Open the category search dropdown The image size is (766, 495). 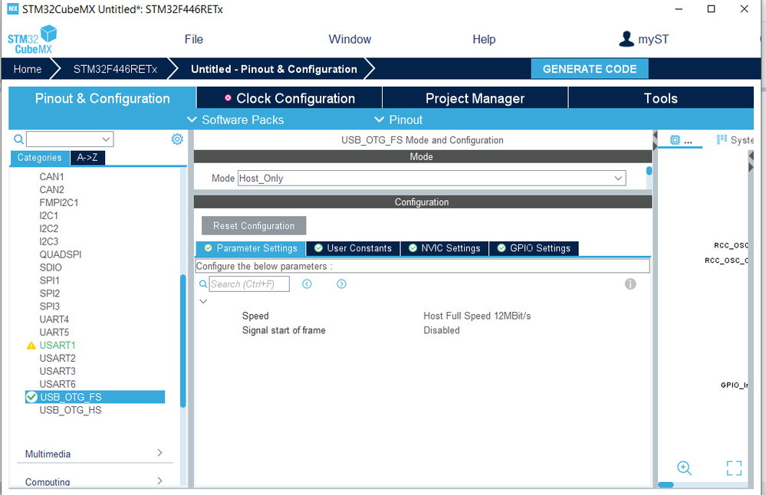(x=106, y=139)
